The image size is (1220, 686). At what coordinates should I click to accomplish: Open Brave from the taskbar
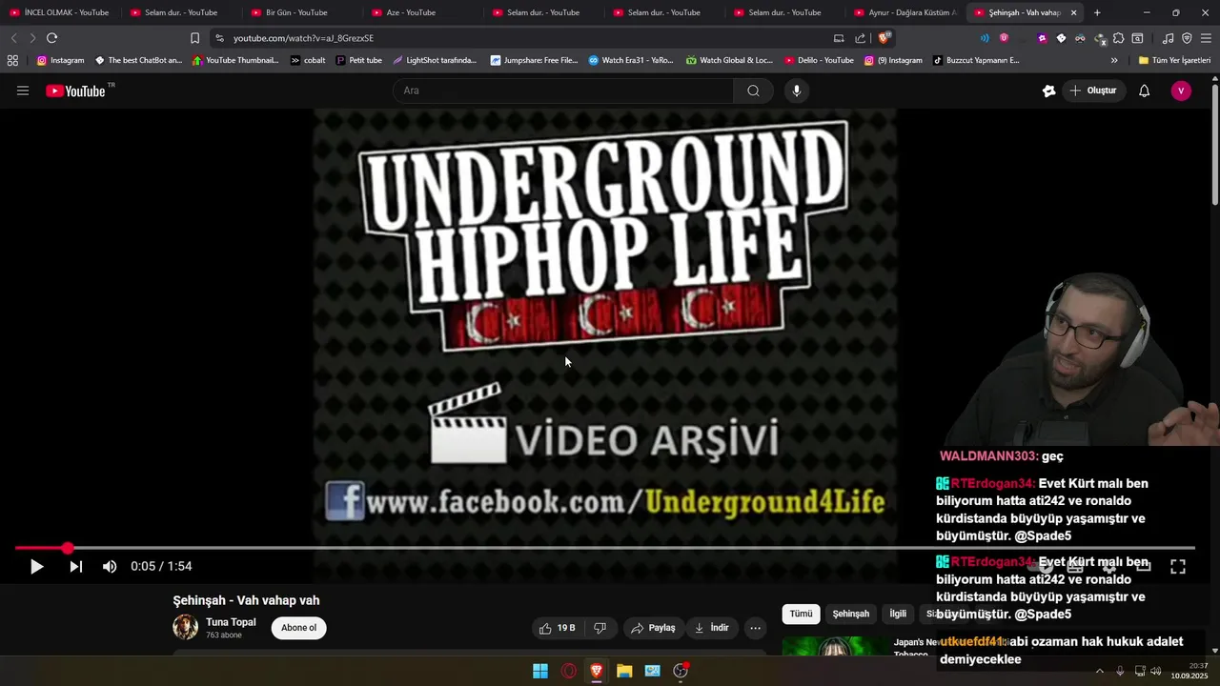597,671
